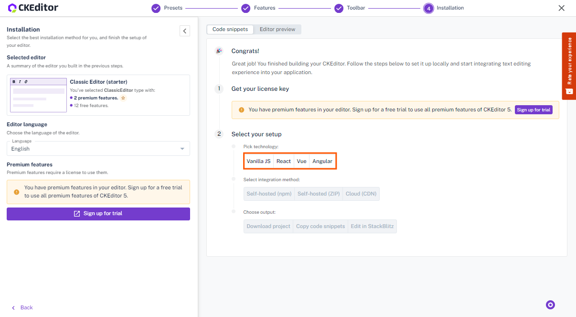Click the Back arrow chevron icon
The image size is (576, 317).
13,307
